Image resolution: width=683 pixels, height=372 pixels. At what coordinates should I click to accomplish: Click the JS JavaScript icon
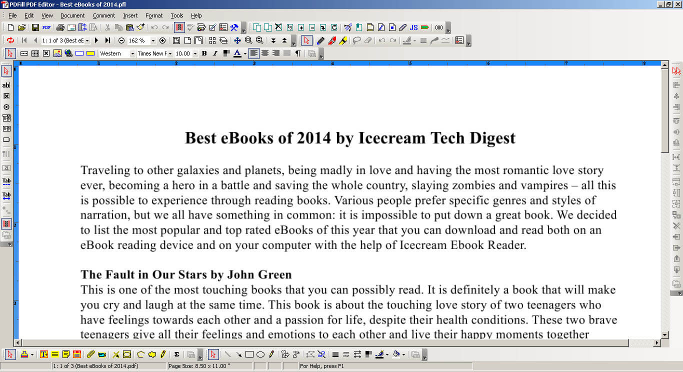point(413,27)
